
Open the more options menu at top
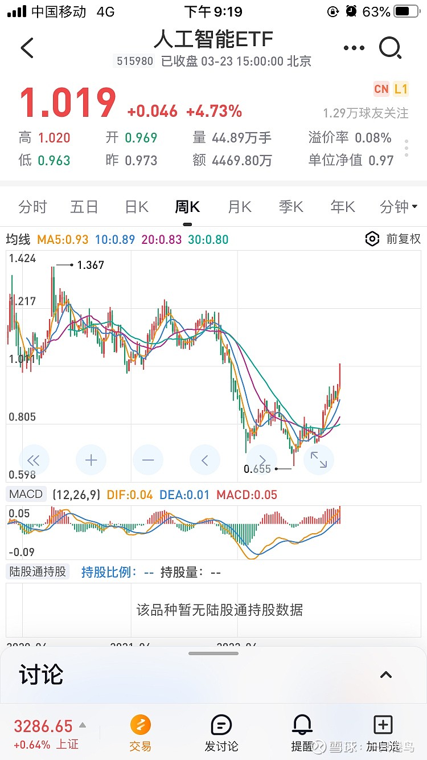click(354, 48)
